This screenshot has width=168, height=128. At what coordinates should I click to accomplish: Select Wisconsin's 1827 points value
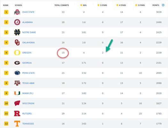point(159,103)
